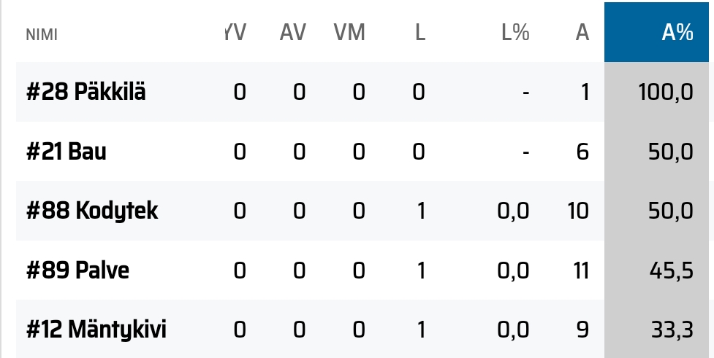Select player #88 Kodytek
The width and height of the screenshot is (714, 358).
pos(92,211)
